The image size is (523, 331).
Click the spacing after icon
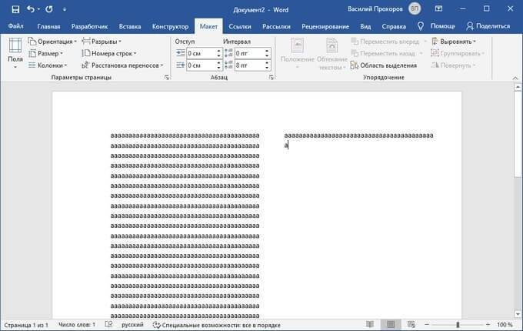click(x=229, y=65)
